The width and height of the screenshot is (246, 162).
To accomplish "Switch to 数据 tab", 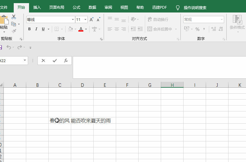I will [92, 7].
